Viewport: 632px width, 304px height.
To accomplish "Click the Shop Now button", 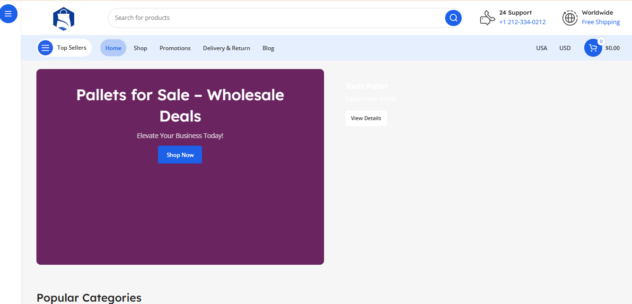I will click(180, 155).
